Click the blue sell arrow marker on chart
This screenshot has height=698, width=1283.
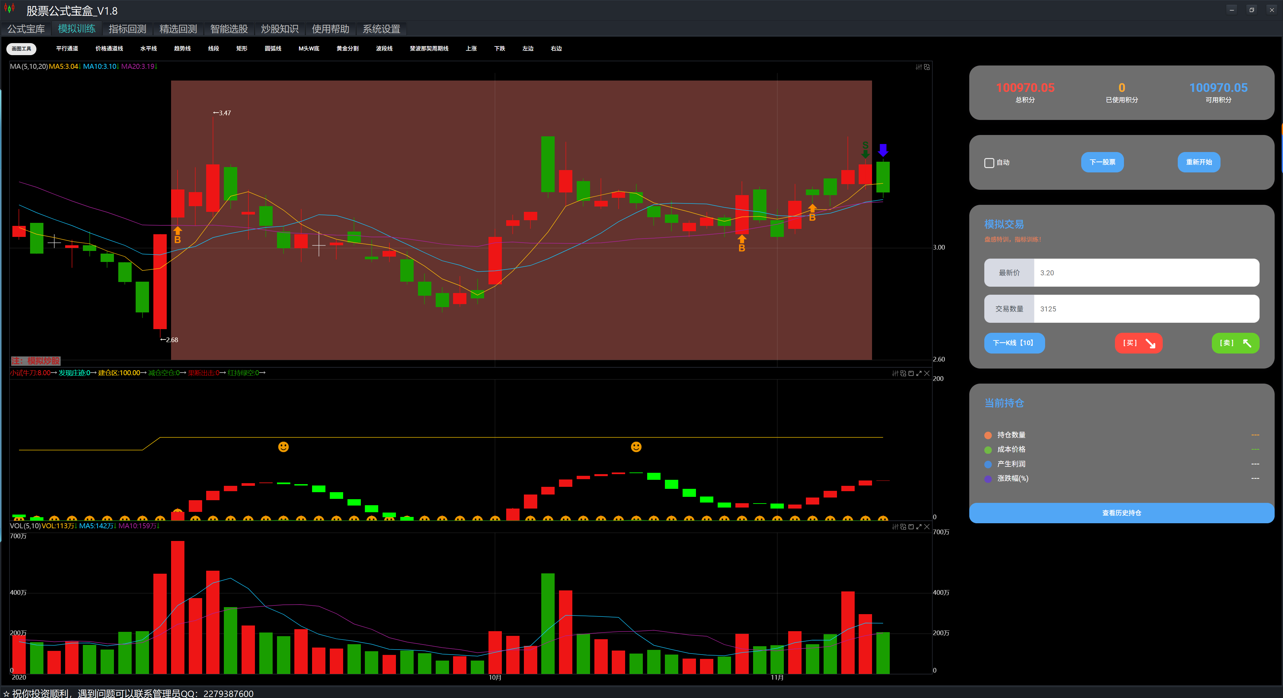pyautogui.click(x=882, y=149)
